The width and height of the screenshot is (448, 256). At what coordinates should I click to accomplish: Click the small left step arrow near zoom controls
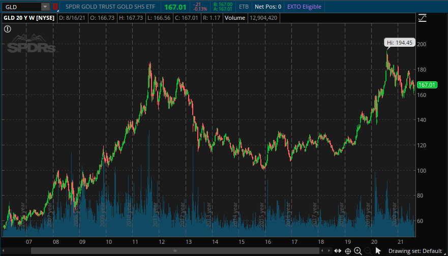322,250
